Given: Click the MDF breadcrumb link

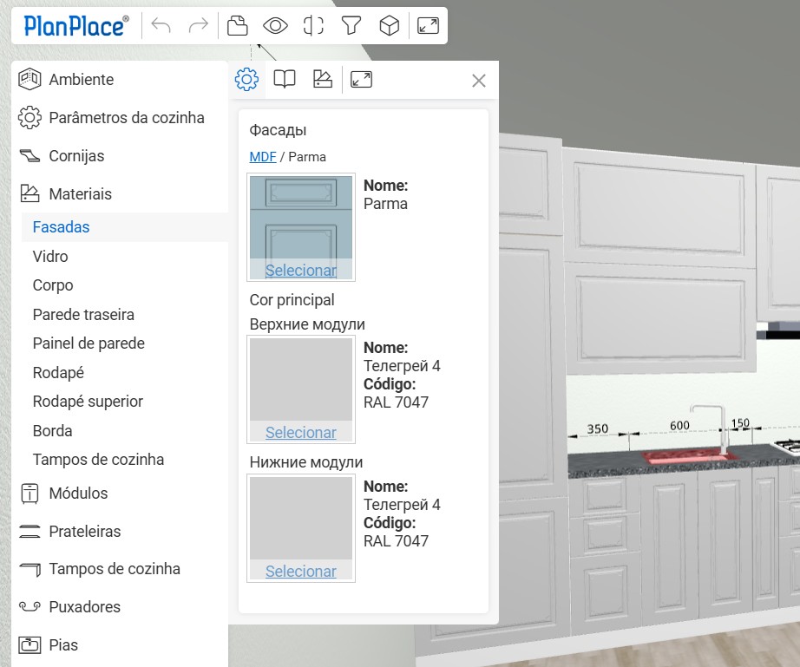Looking at the screenshot, I should (x=263, y=157).
